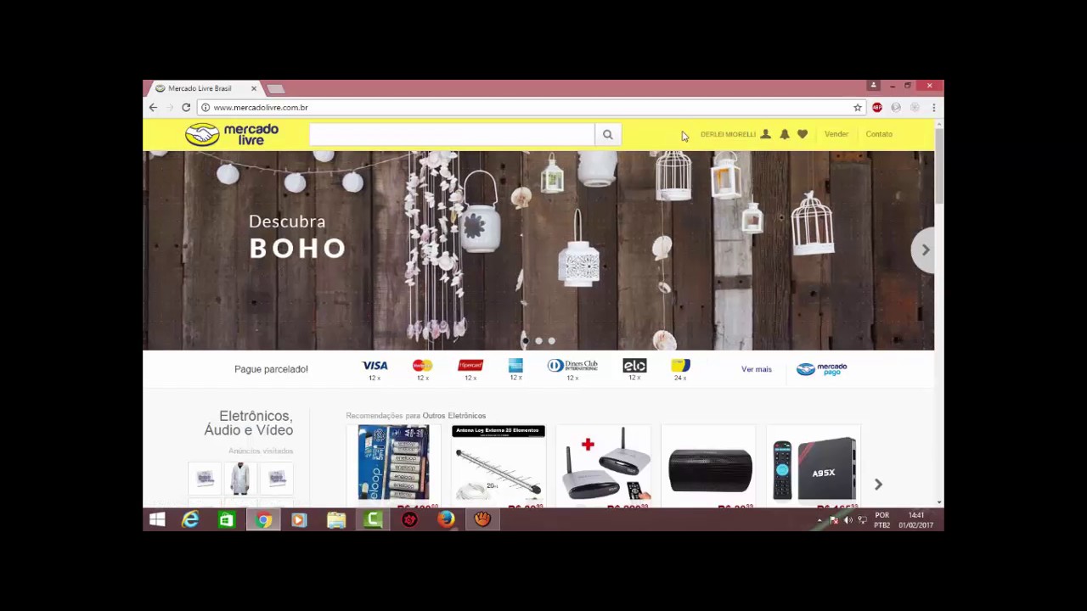Open favorites heart icon
Image resolution: width=1087 pixels, height=611 pixels.
pos(803,134)
